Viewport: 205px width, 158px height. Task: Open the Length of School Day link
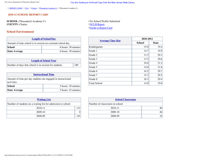pyautogui.click(x=44, y=39)
